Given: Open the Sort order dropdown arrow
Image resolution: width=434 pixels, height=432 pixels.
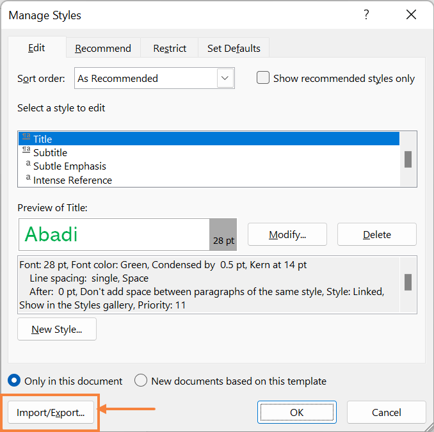Looking at the screenshot, I should click(x=225, y=78).
